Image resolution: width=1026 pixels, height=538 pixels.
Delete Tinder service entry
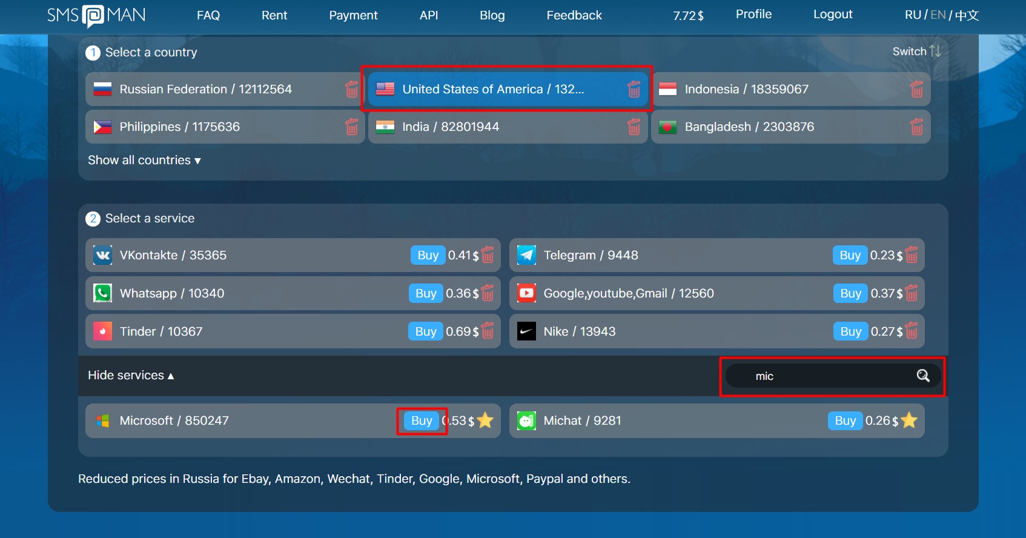pos(488,331)
